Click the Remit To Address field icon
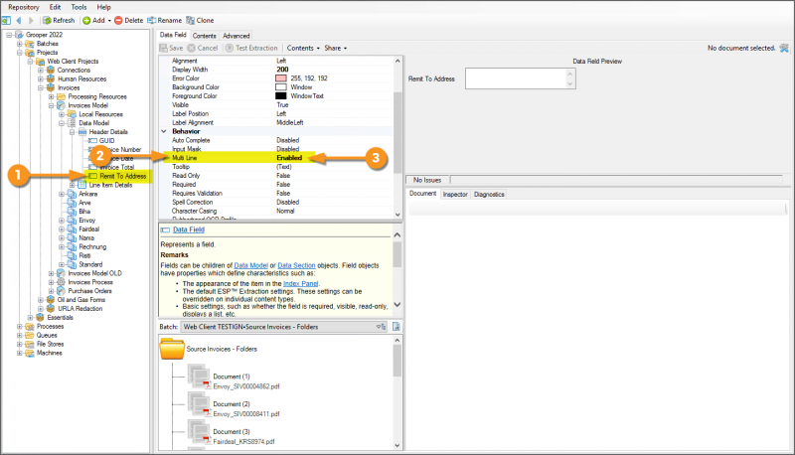 pyautogui.click(x=92, y=176)
